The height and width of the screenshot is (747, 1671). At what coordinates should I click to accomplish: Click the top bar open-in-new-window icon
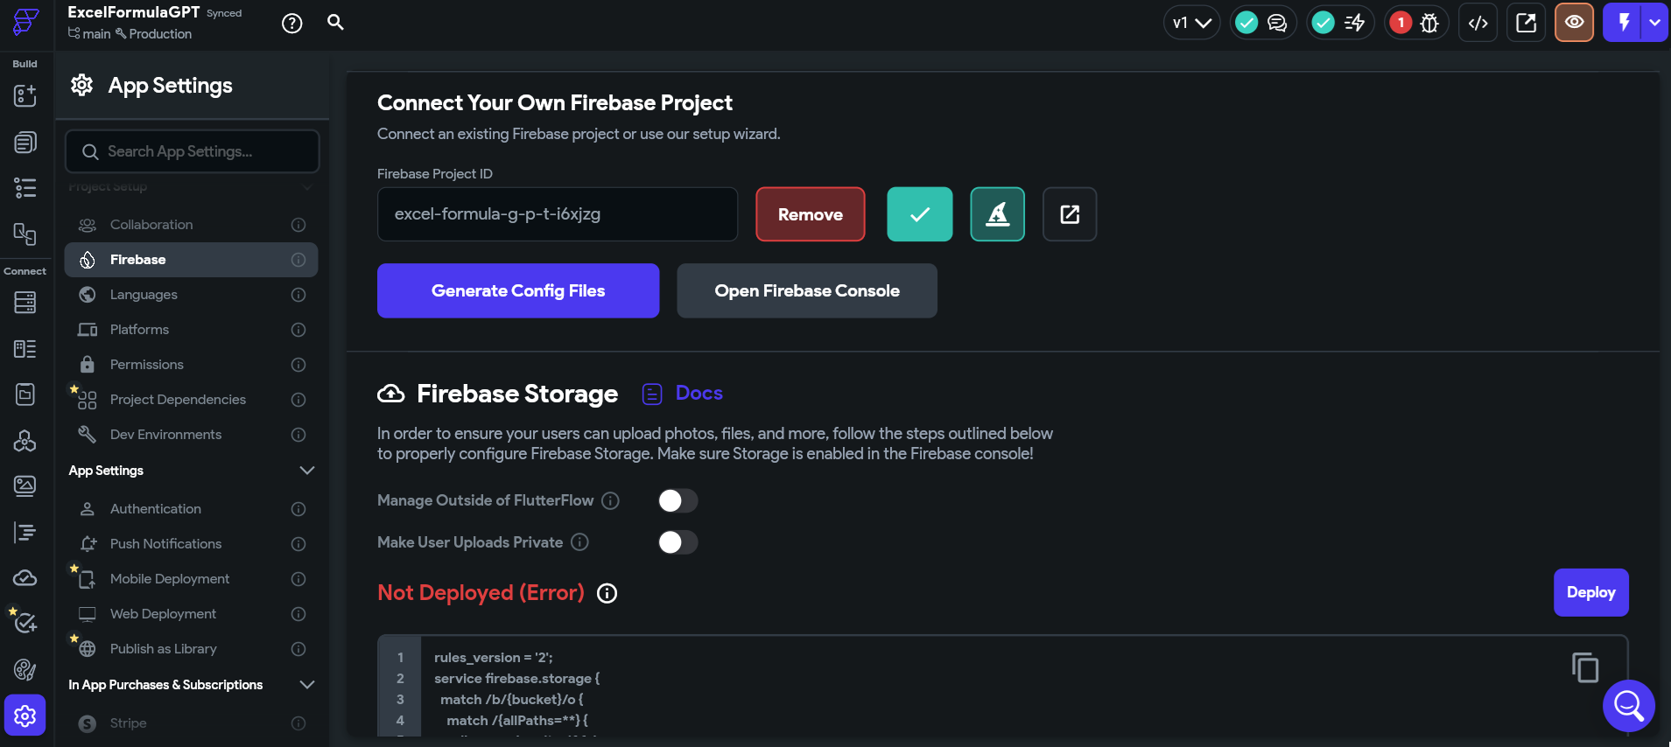[x=1526, y=23]
